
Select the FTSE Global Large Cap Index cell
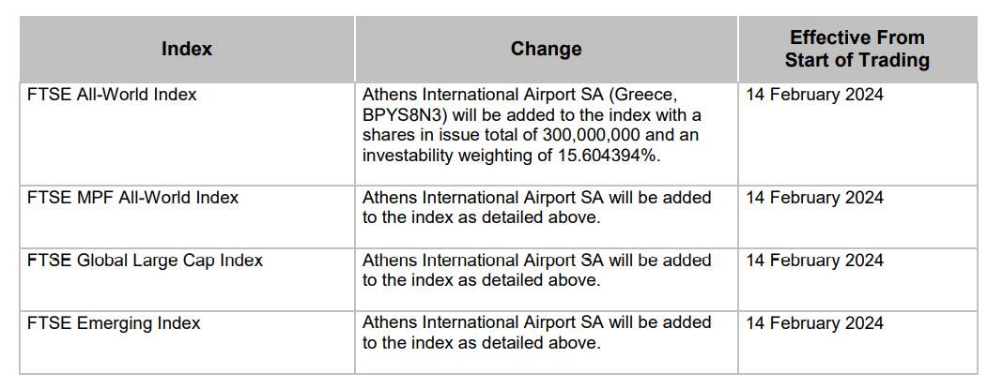(x=145, y=260)
